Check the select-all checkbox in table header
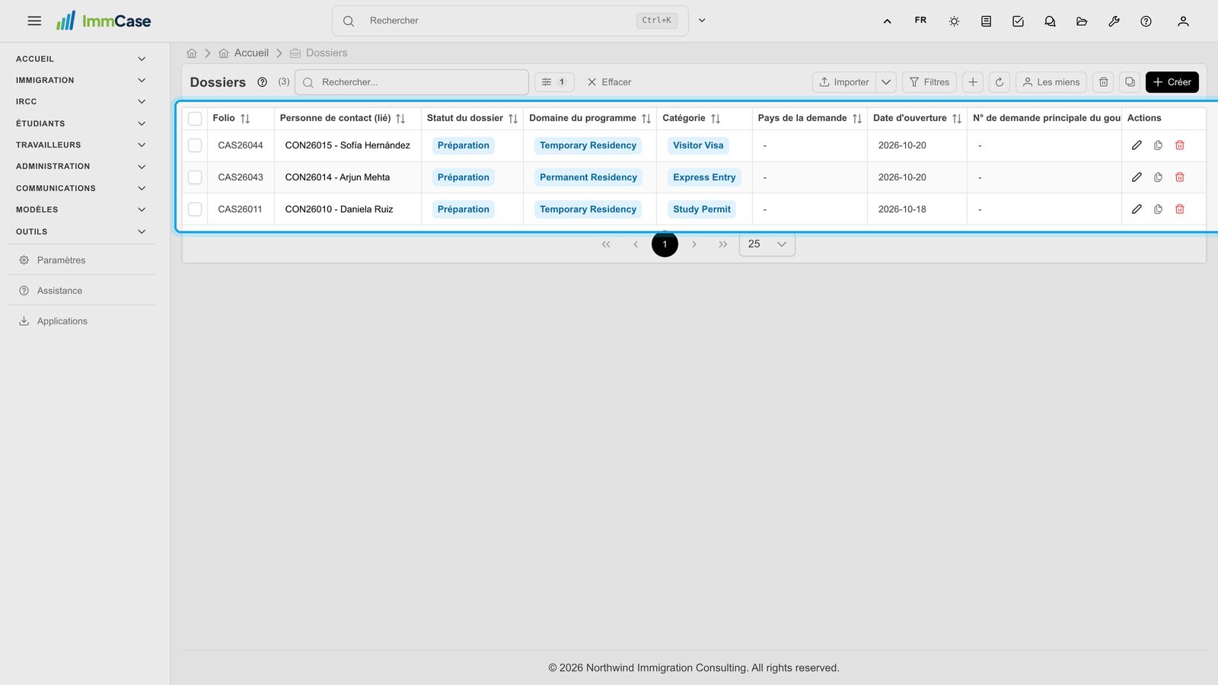Screen dimensions: 1218x685 (195, 119)
